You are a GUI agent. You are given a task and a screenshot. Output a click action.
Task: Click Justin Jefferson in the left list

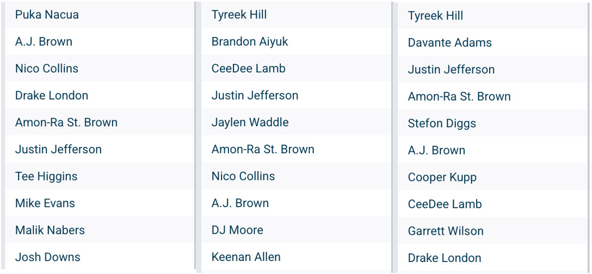[58, 150]
